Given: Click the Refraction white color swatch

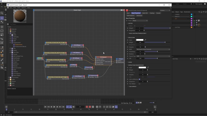Looking at the screenshot, I should coord(142,67).
